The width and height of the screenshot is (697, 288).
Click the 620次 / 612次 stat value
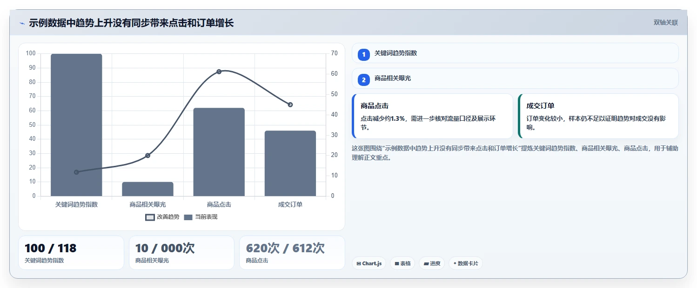pos(285,249)
